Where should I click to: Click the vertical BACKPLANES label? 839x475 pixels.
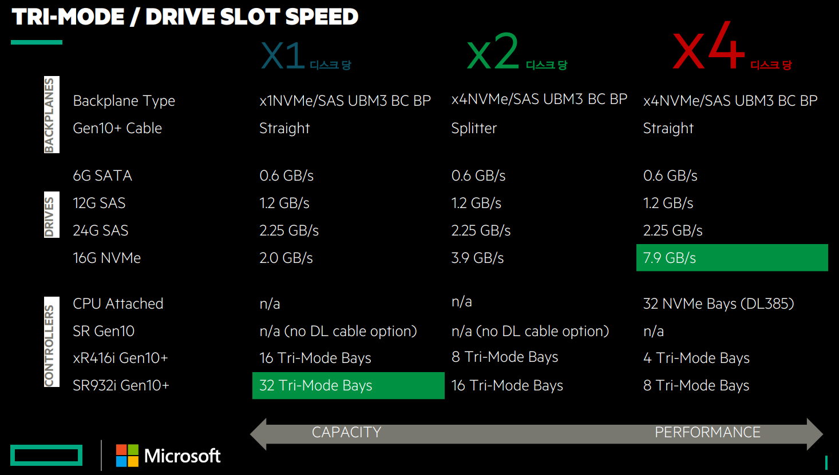50,115
